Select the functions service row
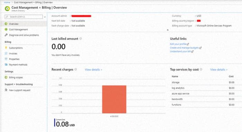Image resolution: width=242 pixels, height=132 pixels. (206, 105)
